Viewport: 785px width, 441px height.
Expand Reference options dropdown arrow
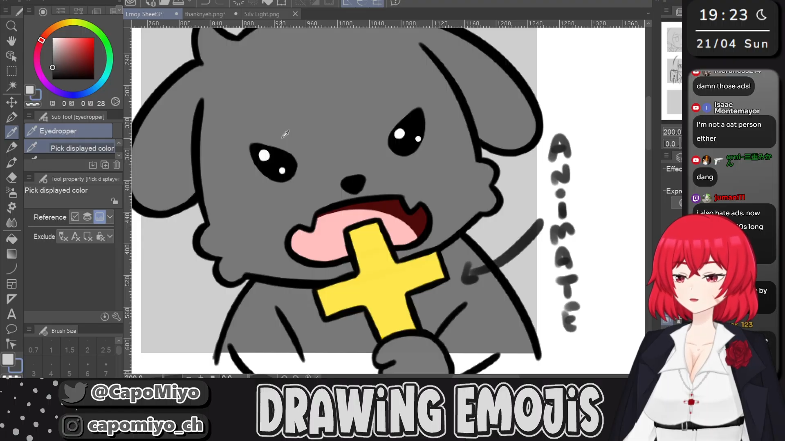tap(110, 217)
